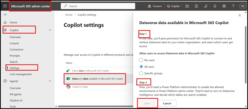Open Shadow AI in sidebar

(15, 100)
